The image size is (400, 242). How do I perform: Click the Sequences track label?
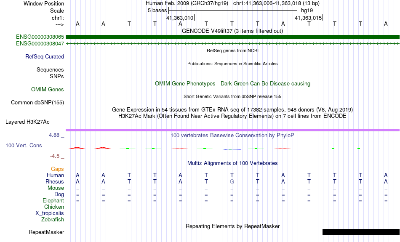pos(50,69)
